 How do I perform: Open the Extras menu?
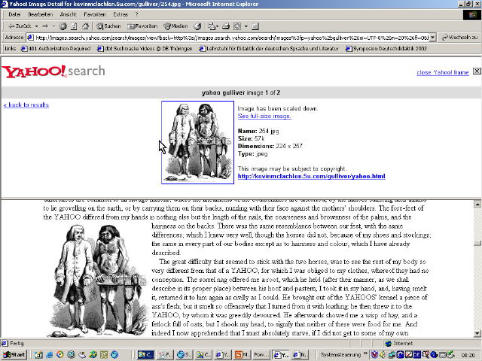(120, 14)
